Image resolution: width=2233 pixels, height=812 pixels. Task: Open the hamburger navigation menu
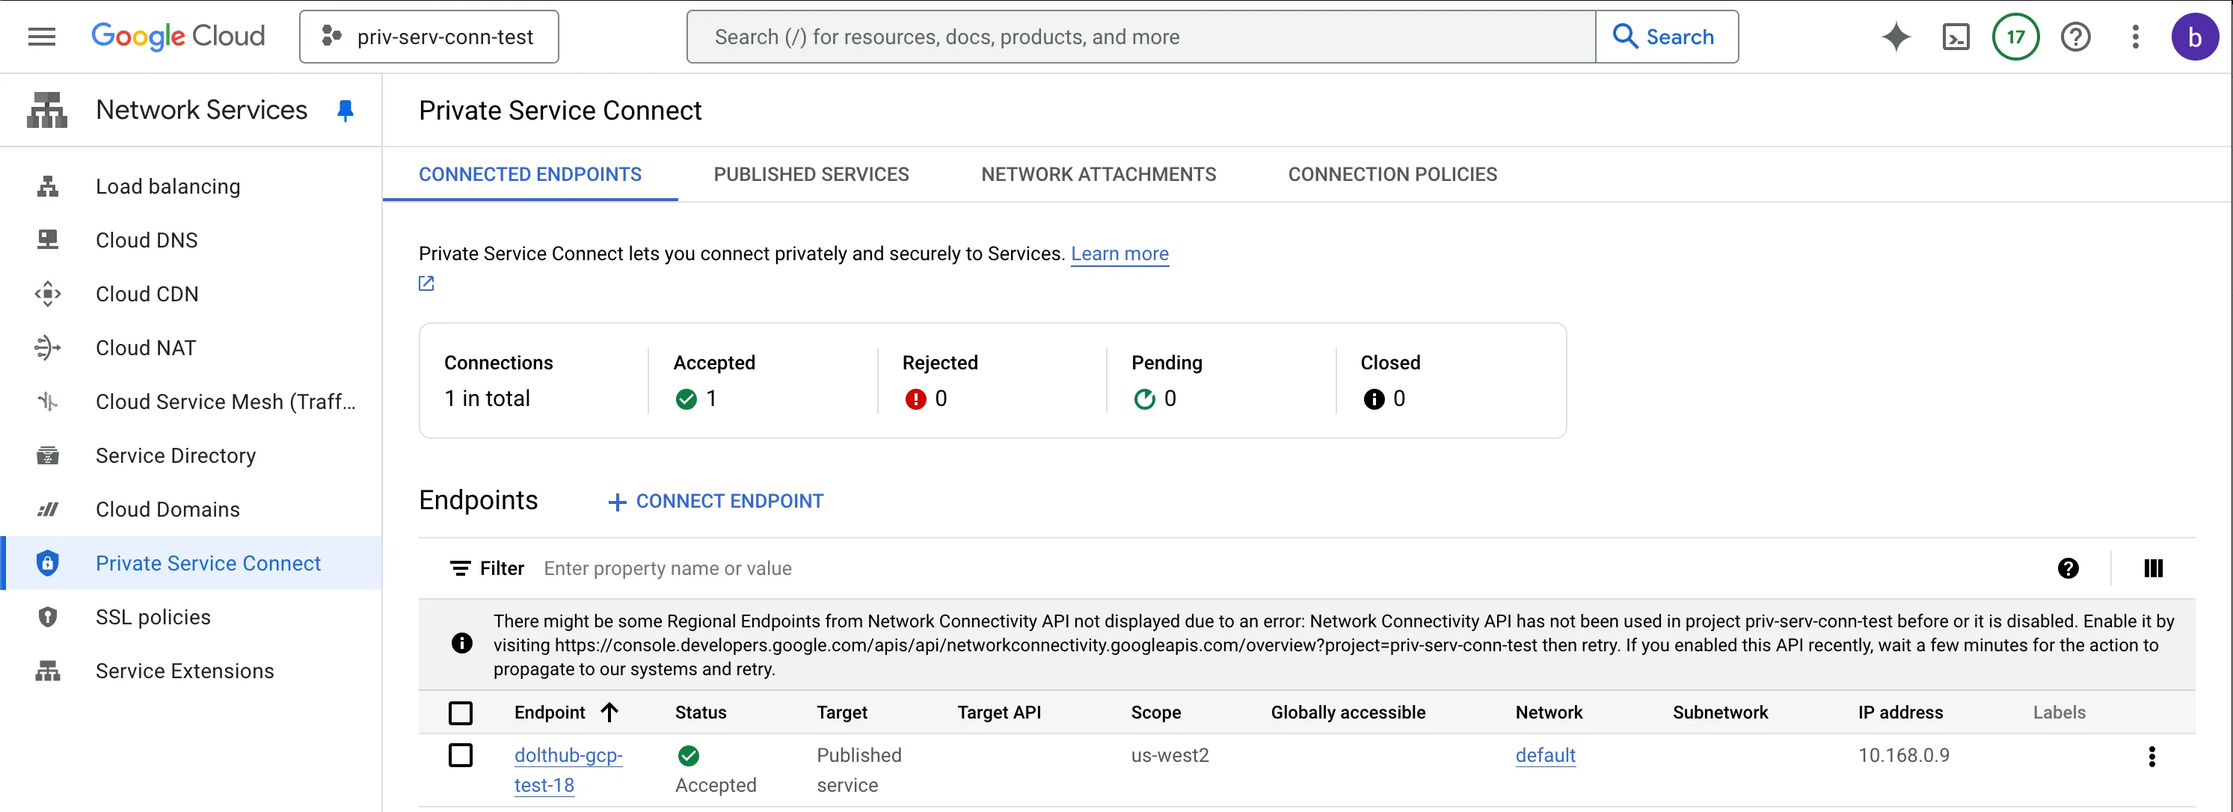42,37
